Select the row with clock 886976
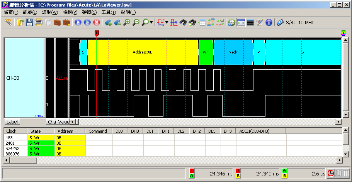Image resolution: width=352 pixels, height=182 pixels. pos(173,154)
